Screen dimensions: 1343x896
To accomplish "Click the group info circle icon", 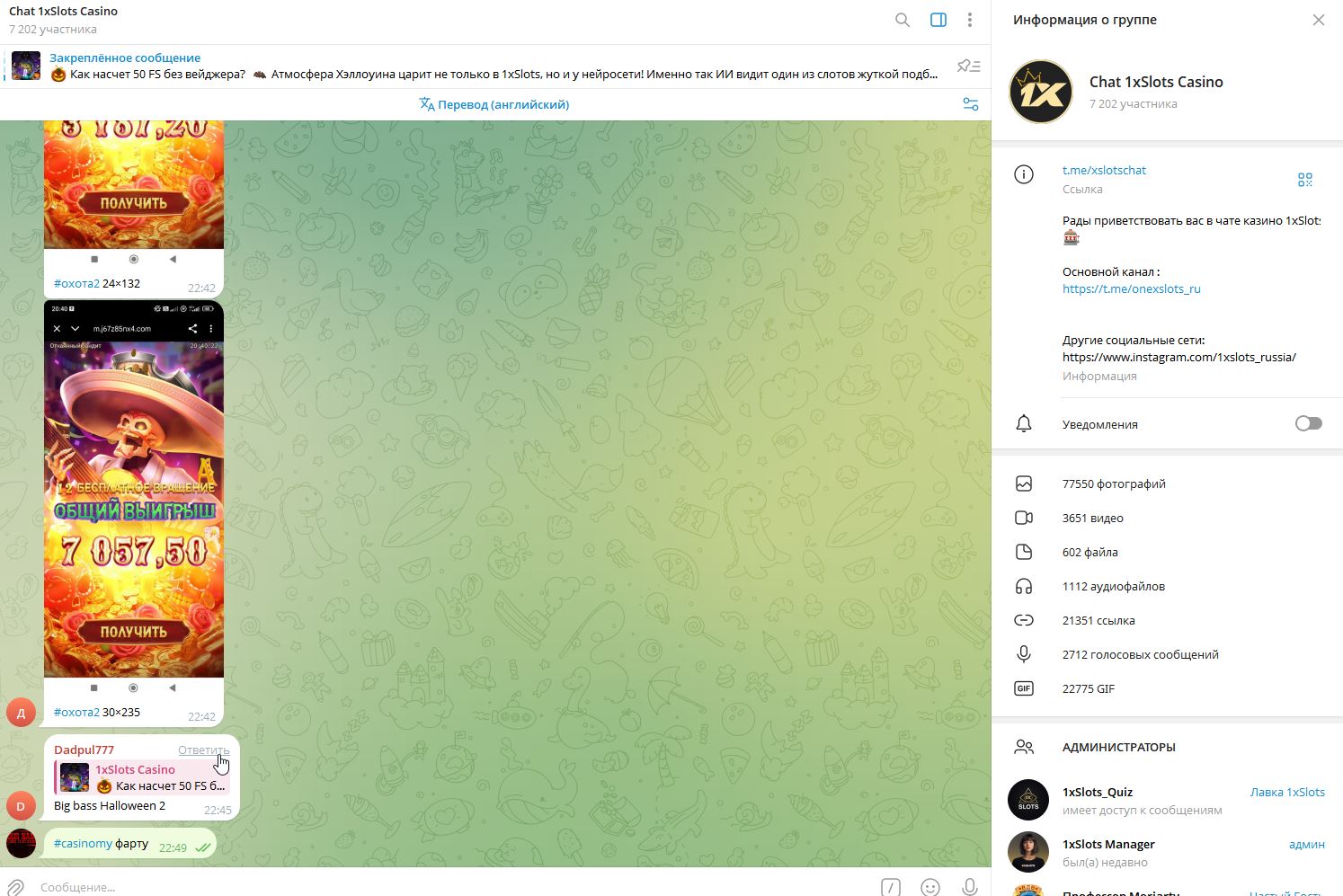I will coord(1024,174).
